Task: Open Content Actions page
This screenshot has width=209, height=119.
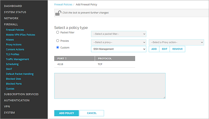Action: [x=15, y=49]
